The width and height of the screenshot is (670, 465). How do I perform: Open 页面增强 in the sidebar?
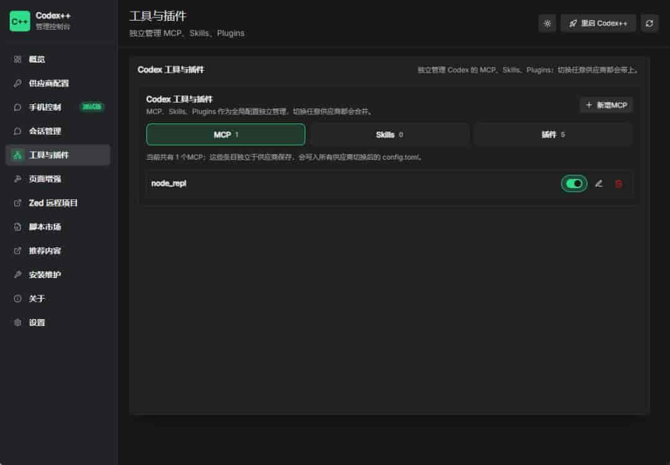pyautogui.click(x=58, y=179)
